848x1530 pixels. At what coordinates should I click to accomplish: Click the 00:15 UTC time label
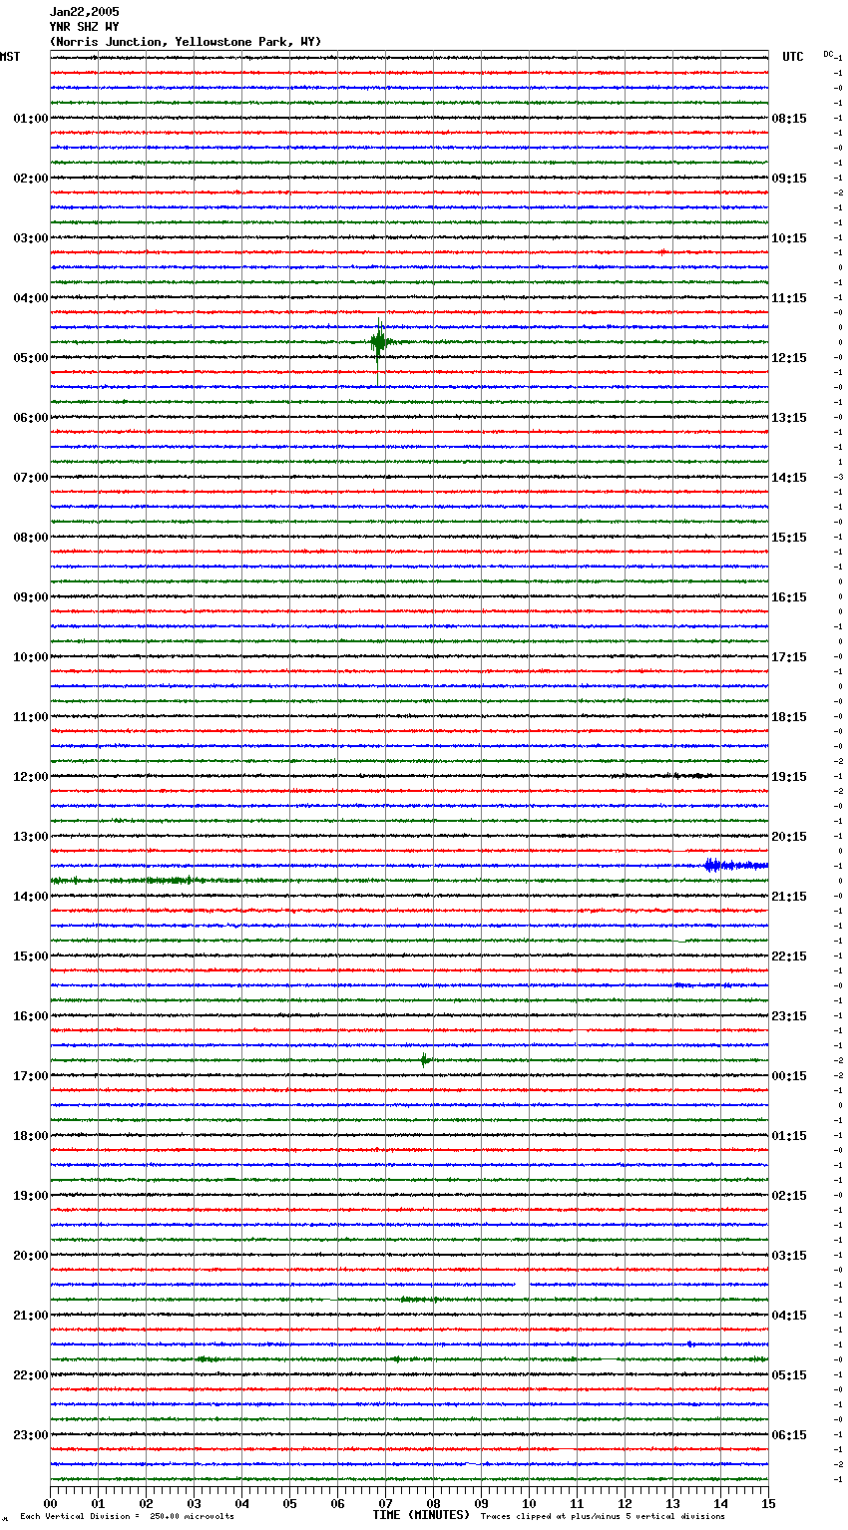coord(789,1076)
